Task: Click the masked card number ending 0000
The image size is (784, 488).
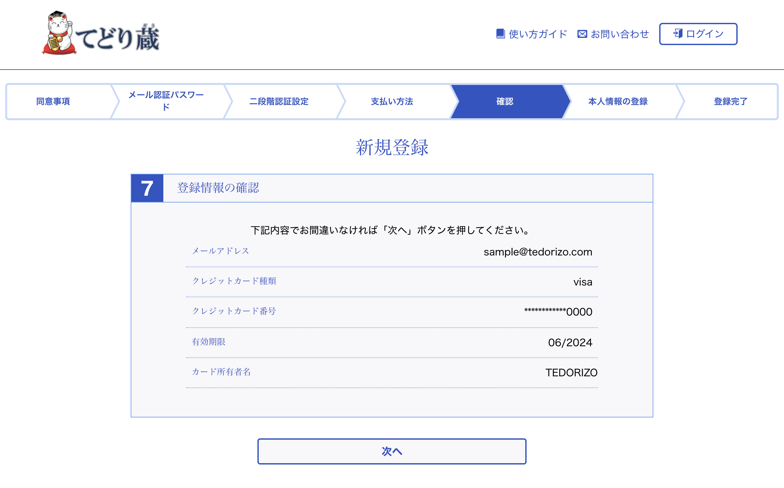Action: [x=558, y=312]
